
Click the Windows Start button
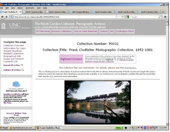pos(4,128)
